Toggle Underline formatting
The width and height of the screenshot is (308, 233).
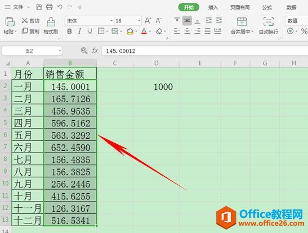[90, 31]
